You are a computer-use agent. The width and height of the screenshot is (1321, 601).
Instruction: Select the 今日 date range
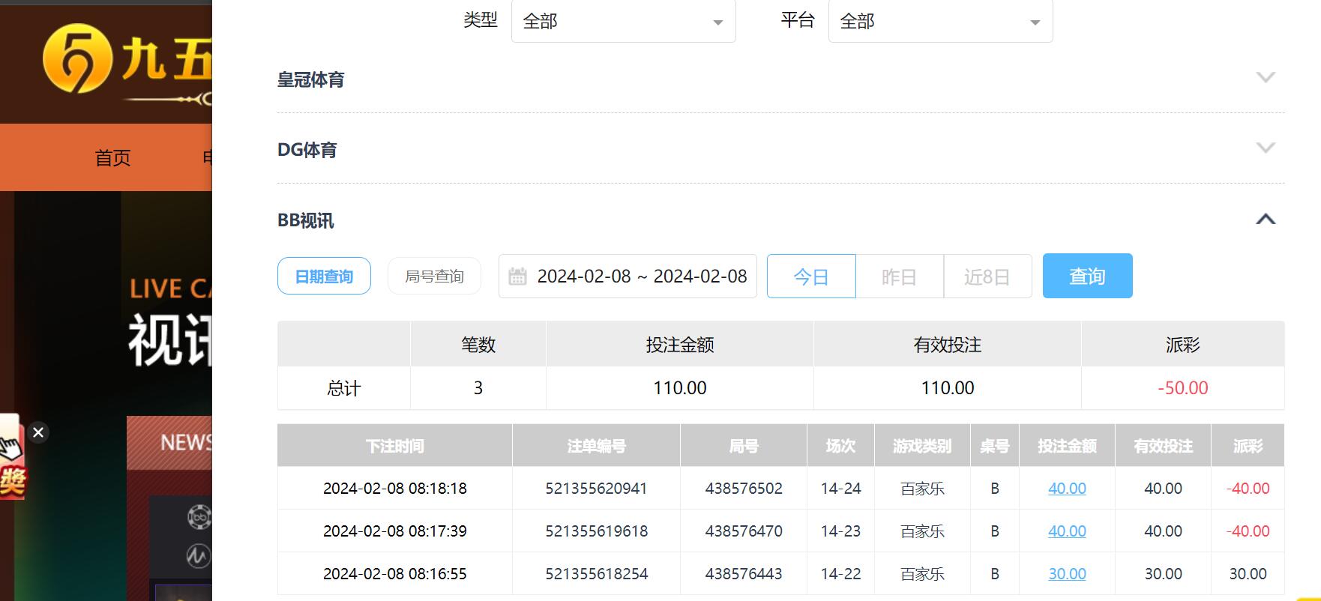pos(810,277)
